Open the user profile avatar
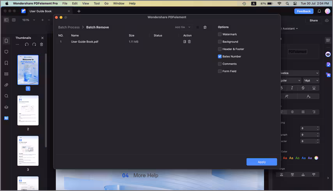 pyautogui.click(x=328, y=11)
